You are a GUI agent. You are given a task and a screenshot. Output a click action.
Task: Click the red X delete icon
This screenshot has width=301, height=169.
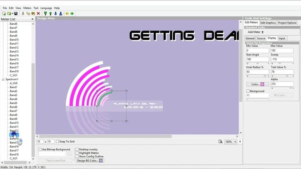tap(39, 14)
